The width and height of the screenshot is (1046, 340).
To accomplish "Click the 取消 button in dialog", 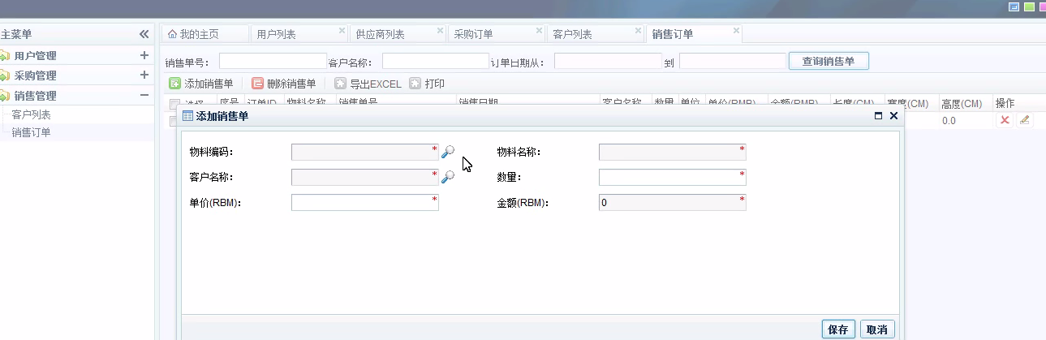I will 877,329.
